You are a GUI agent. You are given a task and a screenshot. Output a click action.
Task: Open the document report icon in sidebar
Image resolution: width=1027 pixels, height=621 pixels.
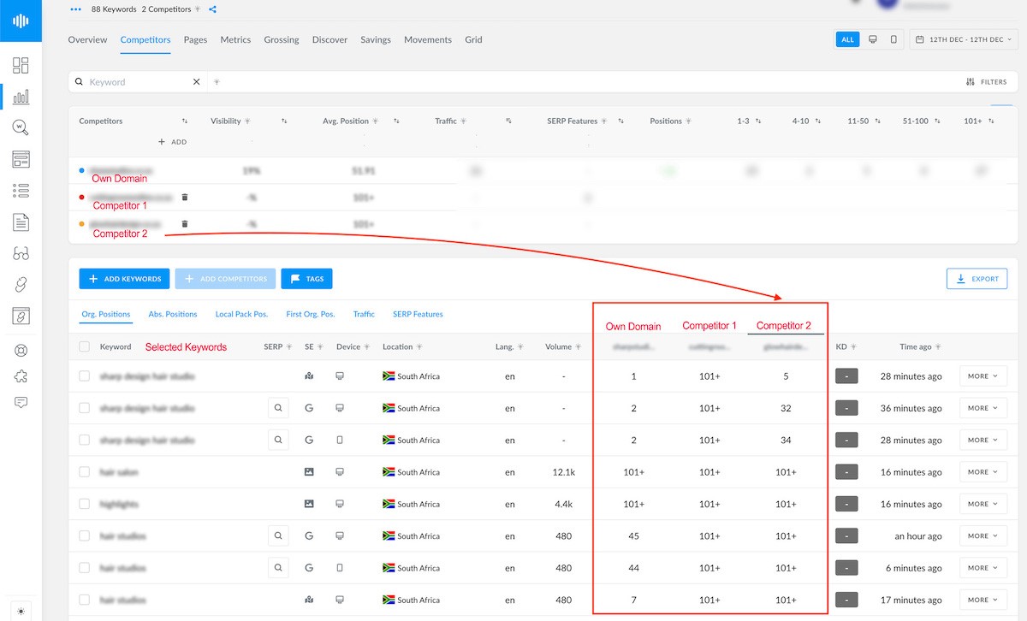[21, 222]
